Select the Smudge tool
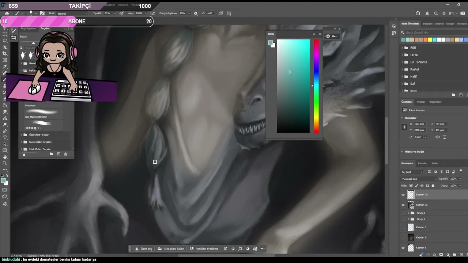 [5, 112]
